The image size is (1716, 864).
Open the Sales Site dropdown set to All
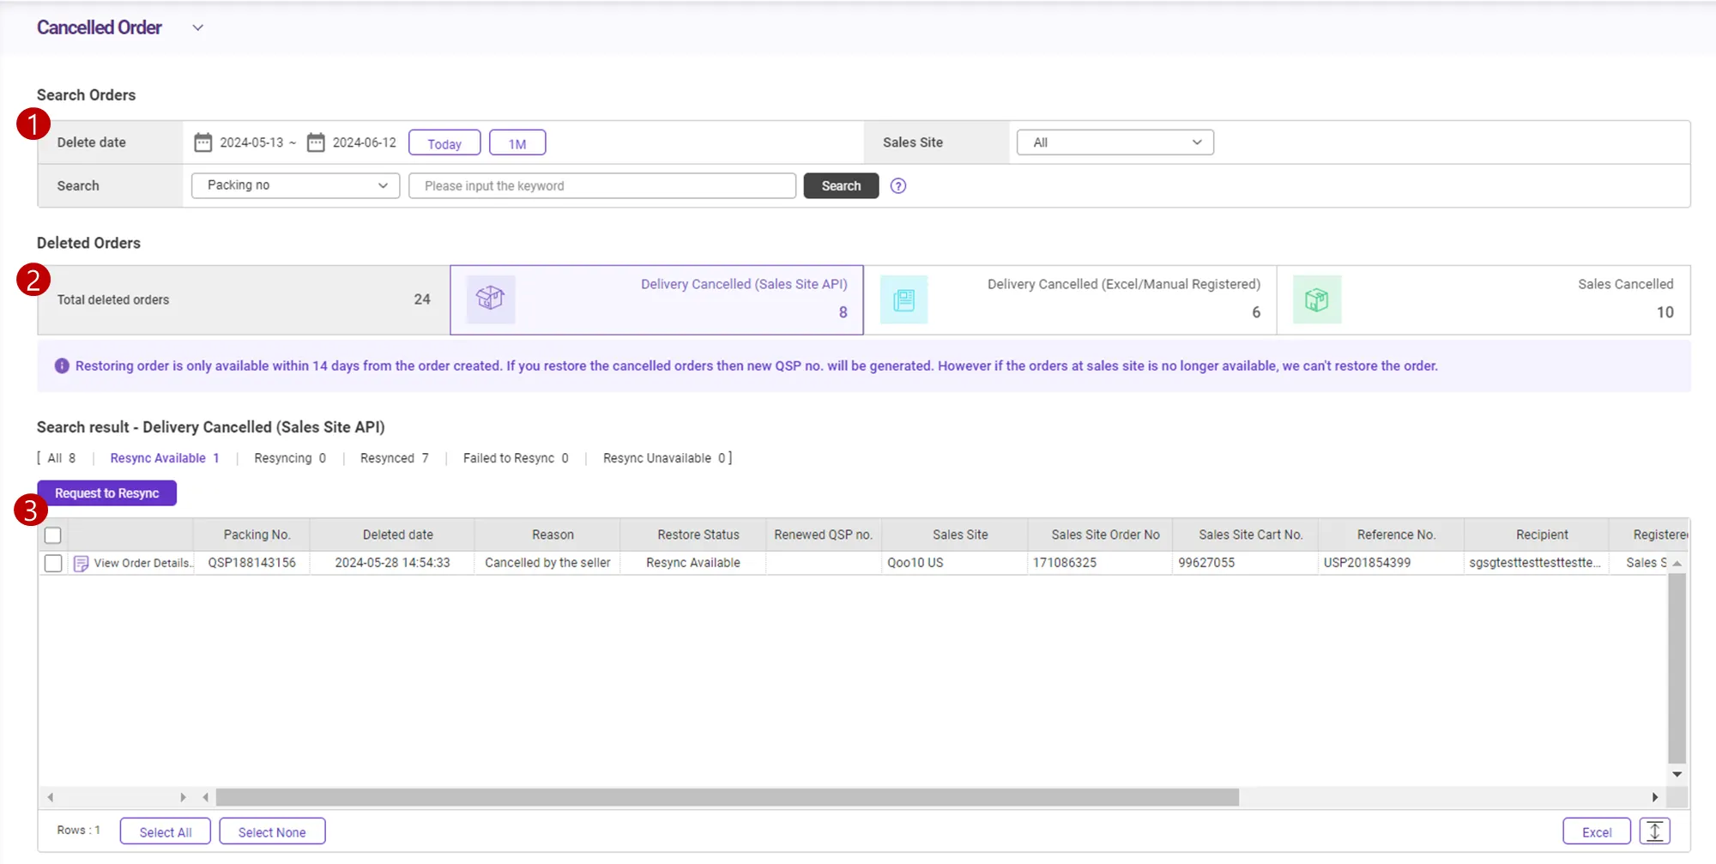point(1115,142)
